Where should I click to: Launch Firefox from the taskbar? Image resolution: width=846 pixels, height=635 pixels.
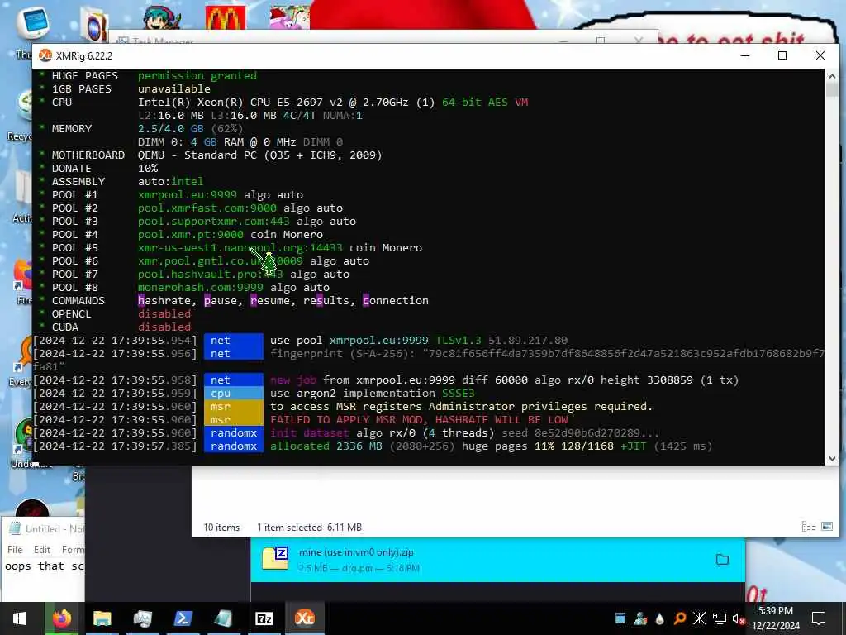(61, 618)
